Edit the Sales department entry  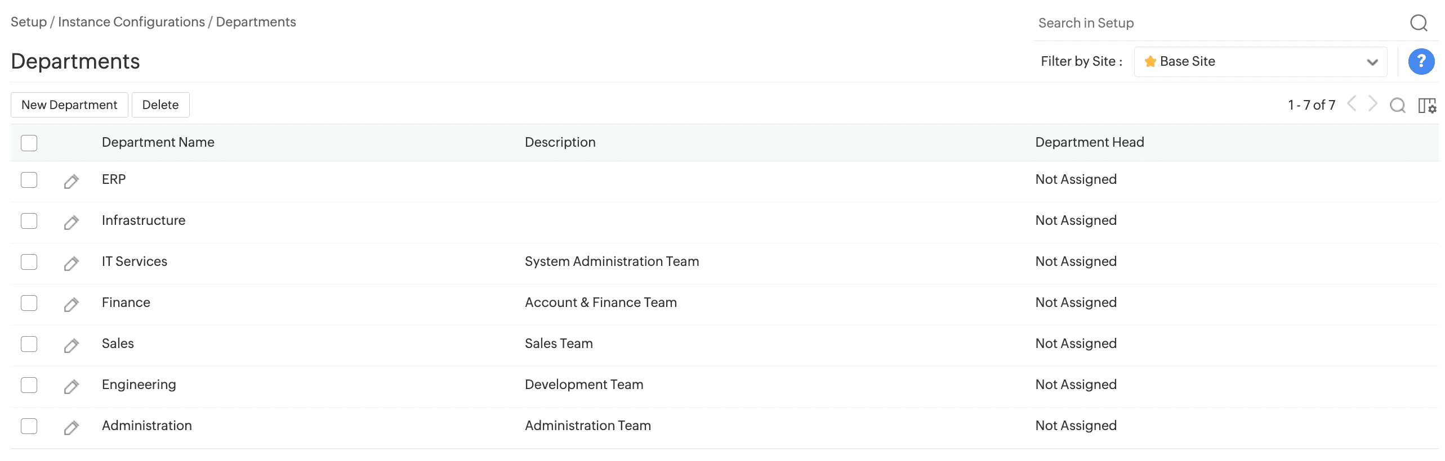(x=71, y=345)
